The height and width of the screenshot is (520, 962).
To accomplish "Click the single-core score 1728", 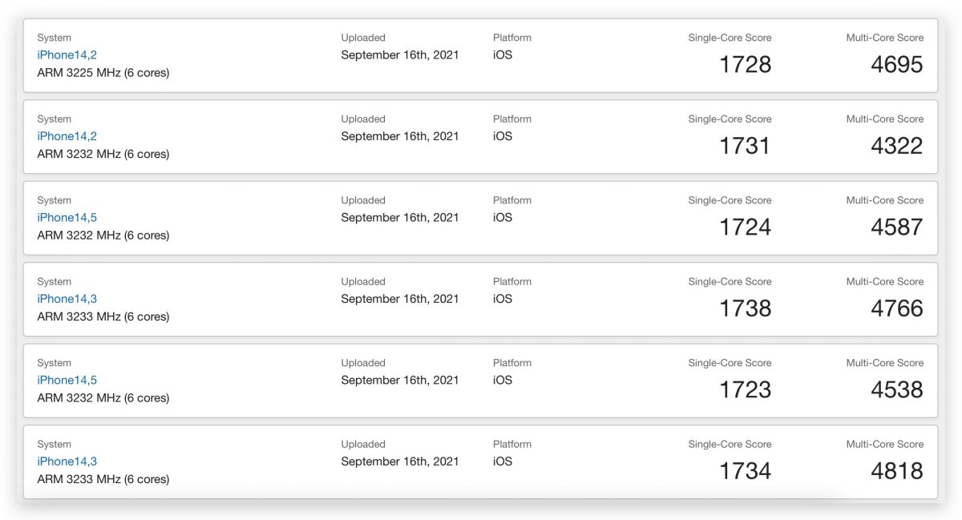I will tap(745, 65).
